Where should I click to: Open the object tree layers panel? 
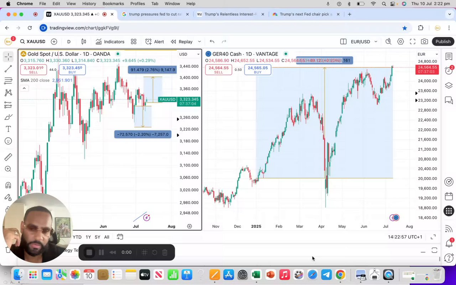(x=449, y=85)
